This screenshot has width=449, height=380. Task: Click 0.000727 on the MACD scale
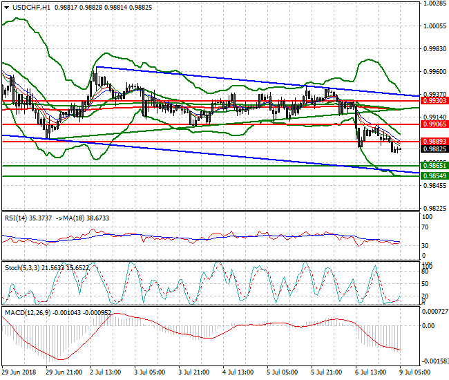point(434,312)
